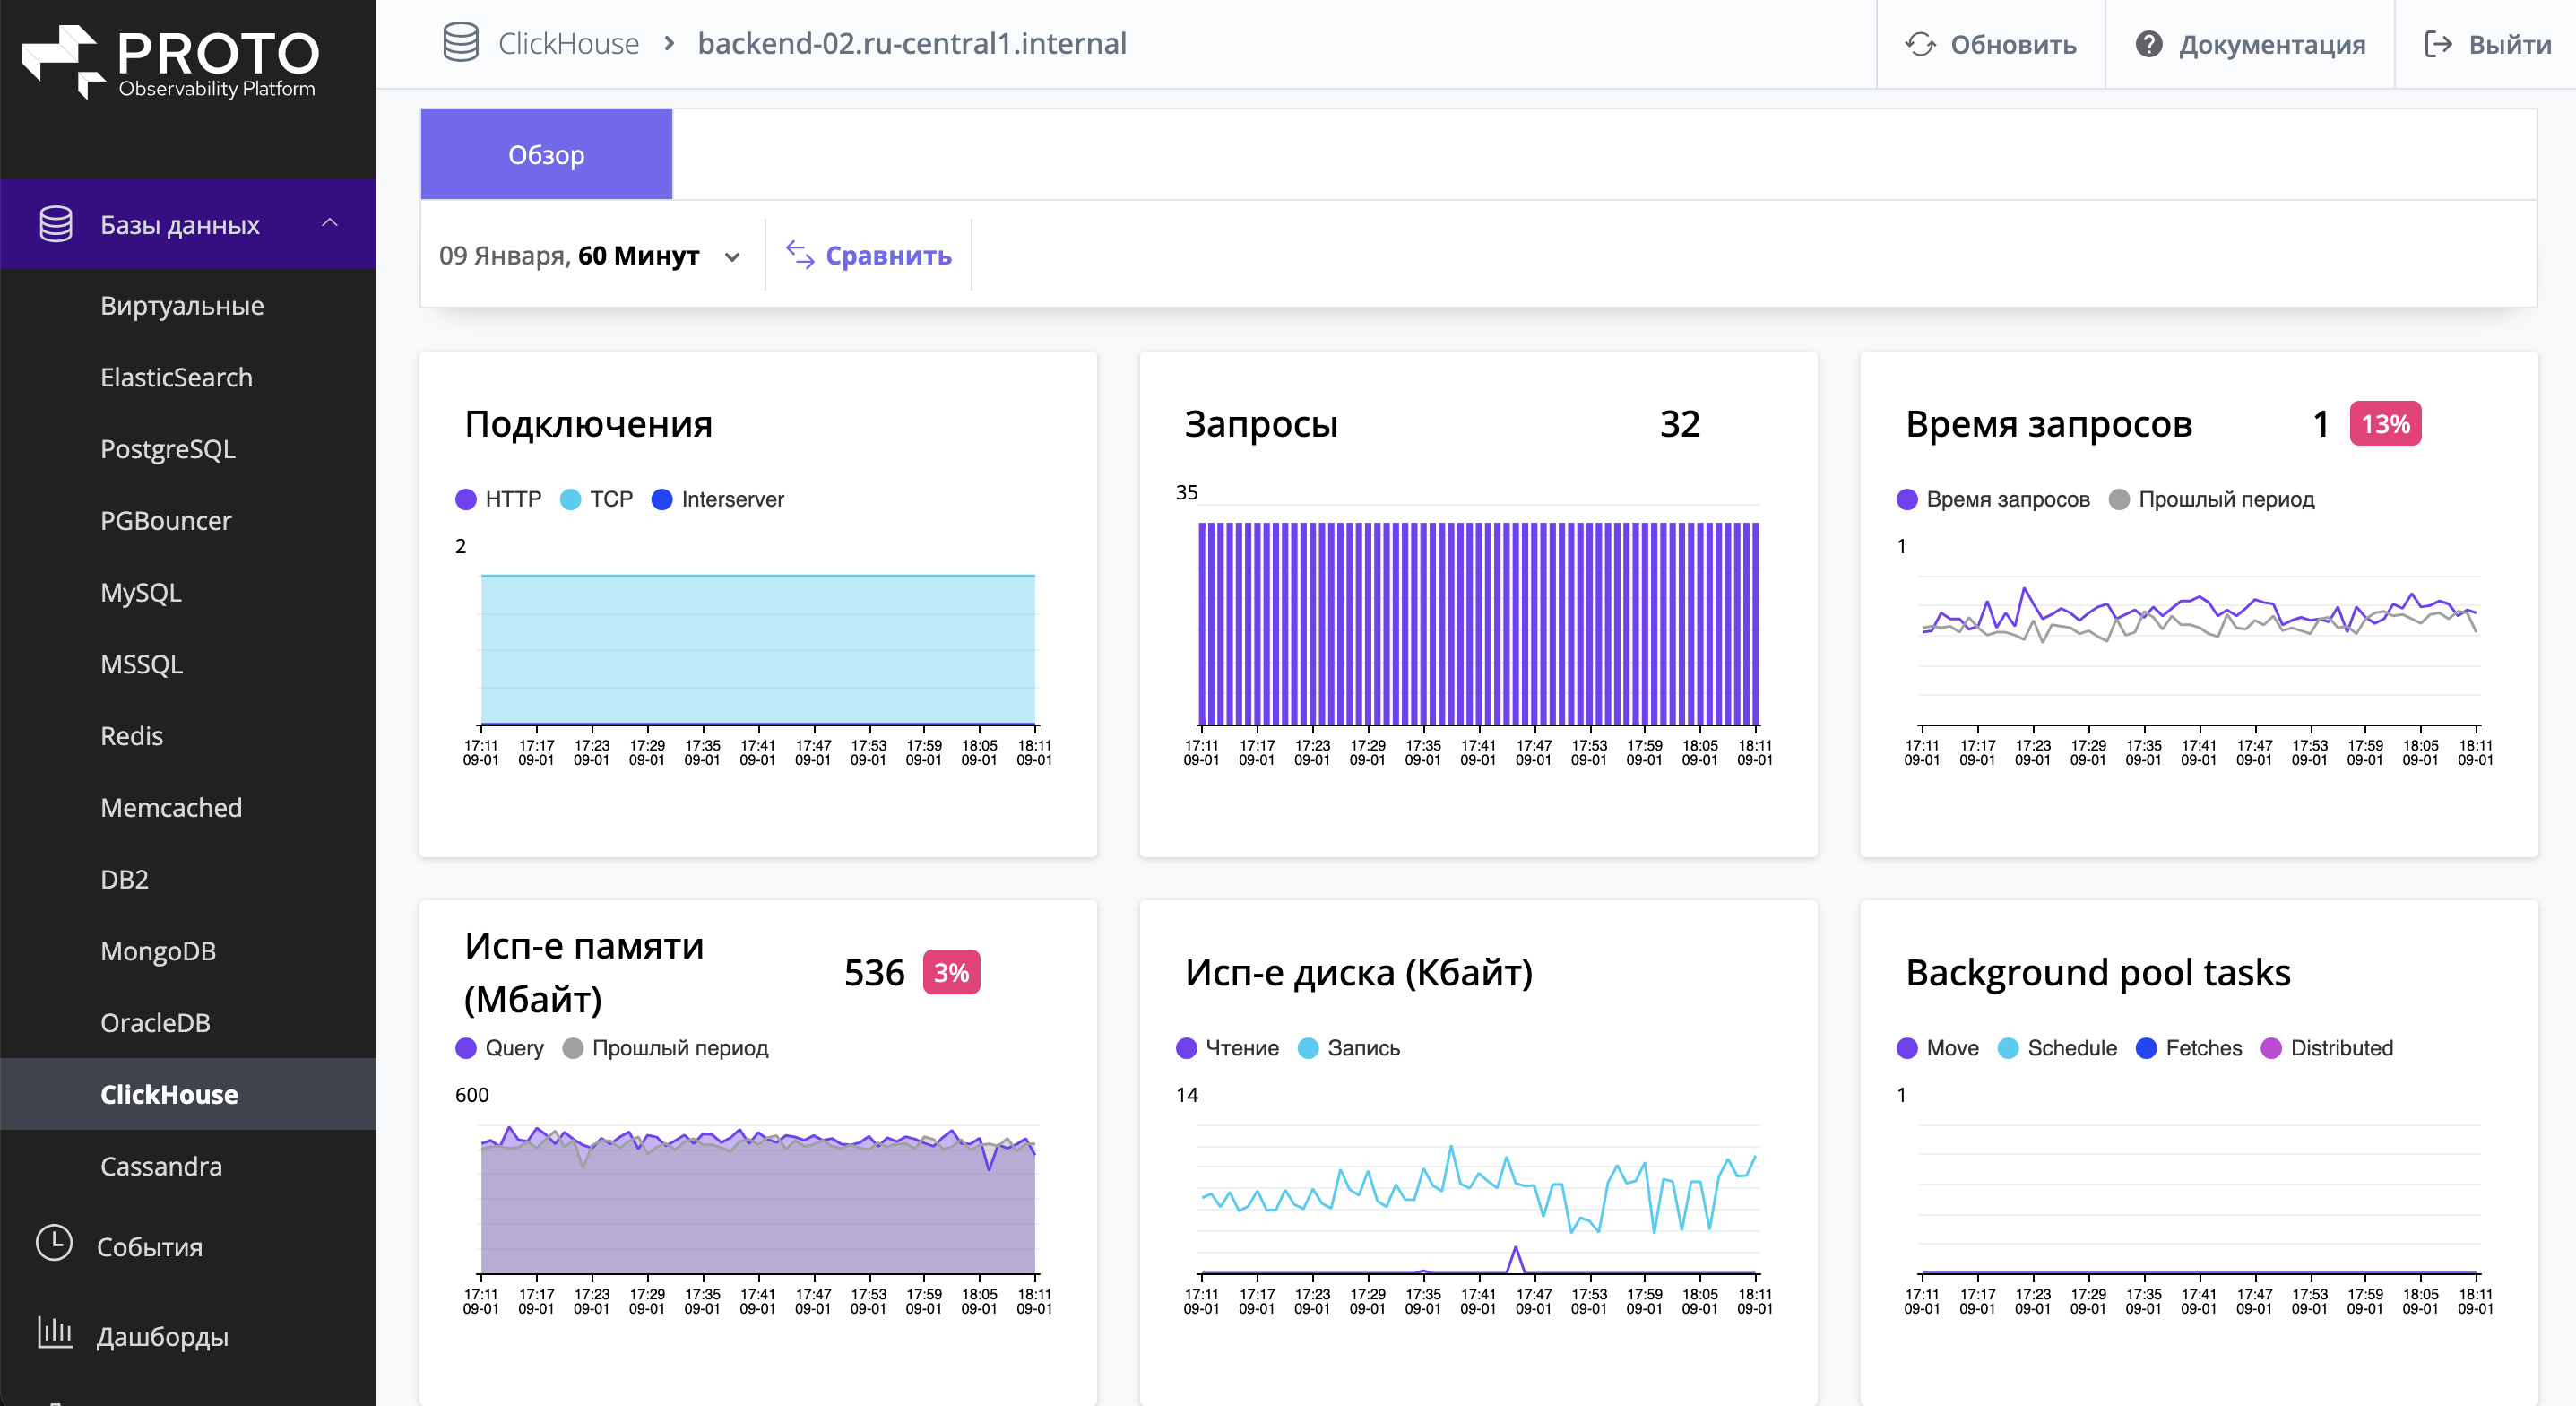Image resolution: width=2576 pixels, height=1406 pixels.
Task: Click the clock icon for События
Action: pos(54,1244)
